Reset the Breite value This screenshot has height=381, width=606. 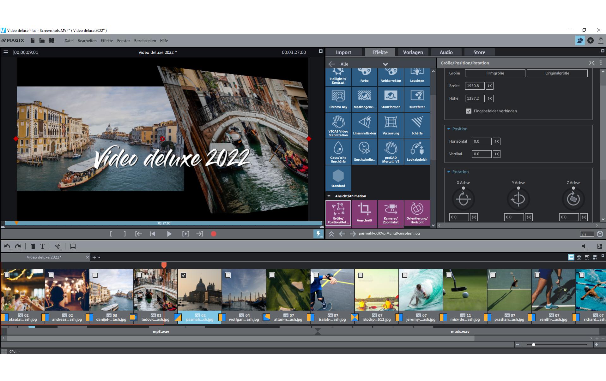(489, 86)
